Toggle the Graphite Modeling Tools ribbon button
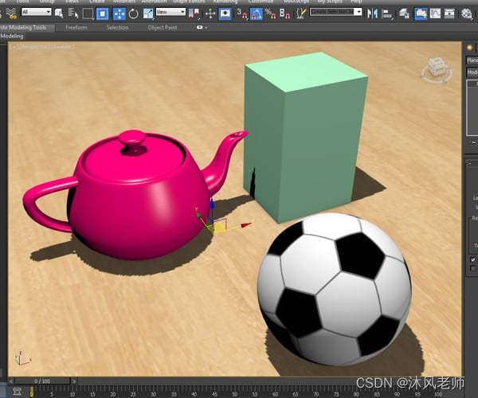 coord(421,14)
